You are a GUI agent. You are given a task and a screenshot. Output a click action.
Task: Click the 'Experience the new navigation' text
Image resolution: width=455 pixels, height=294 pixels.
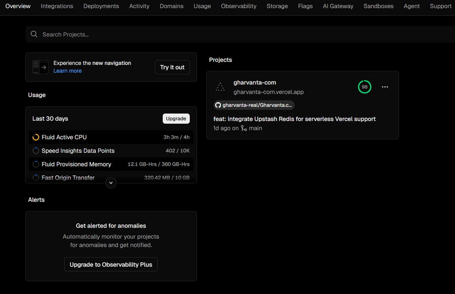pyautogui.click(x=92, y=63)
